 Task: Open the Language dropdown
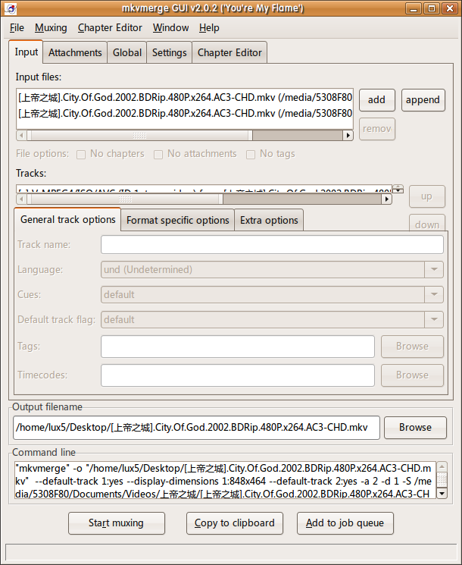(272, 269)
